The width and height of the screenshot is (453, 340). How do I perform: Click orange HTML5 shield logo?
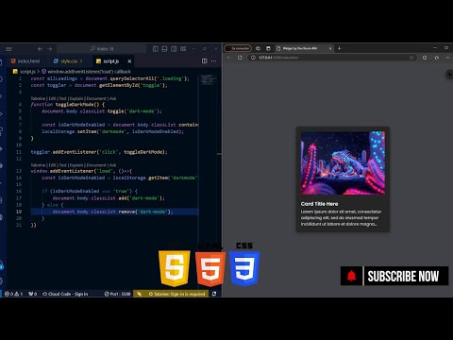210,268
